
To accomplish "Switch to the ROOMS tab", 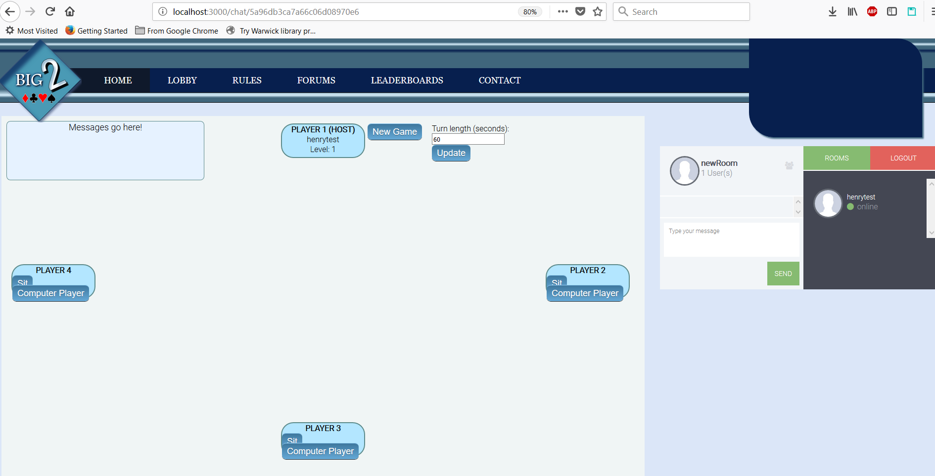I will point(836,158).
